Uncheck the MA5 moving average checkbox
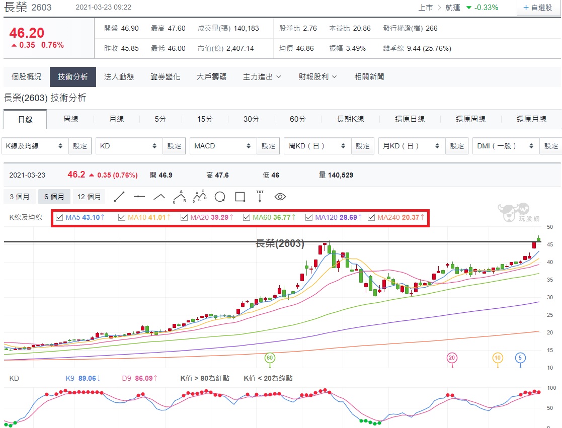Screen dimensions: 562x428 (59, 217)
